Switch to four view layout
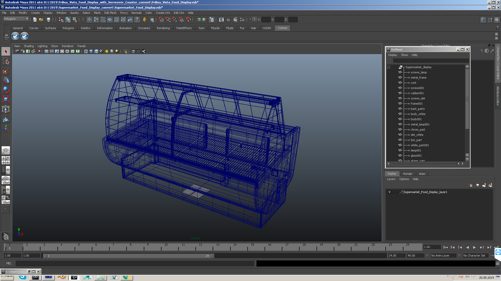This screenshot has width=501, height=281. [6, 160]
